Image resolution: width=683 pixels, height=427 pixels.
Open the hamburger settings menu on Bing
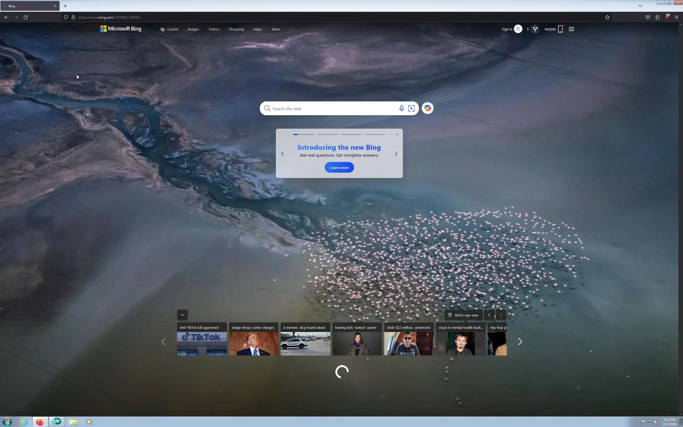tap(571, 29)
